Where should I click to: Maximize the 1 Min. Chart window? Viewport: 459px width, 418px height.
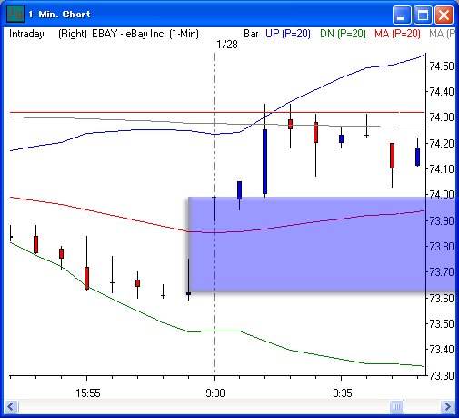423,15
